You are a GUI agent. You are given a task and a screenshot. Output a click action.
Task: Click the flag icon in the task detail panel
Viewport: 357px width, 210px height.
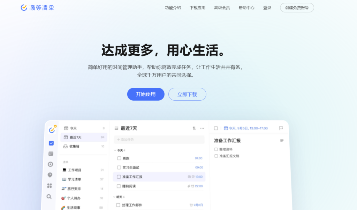[x=281, y=128]
